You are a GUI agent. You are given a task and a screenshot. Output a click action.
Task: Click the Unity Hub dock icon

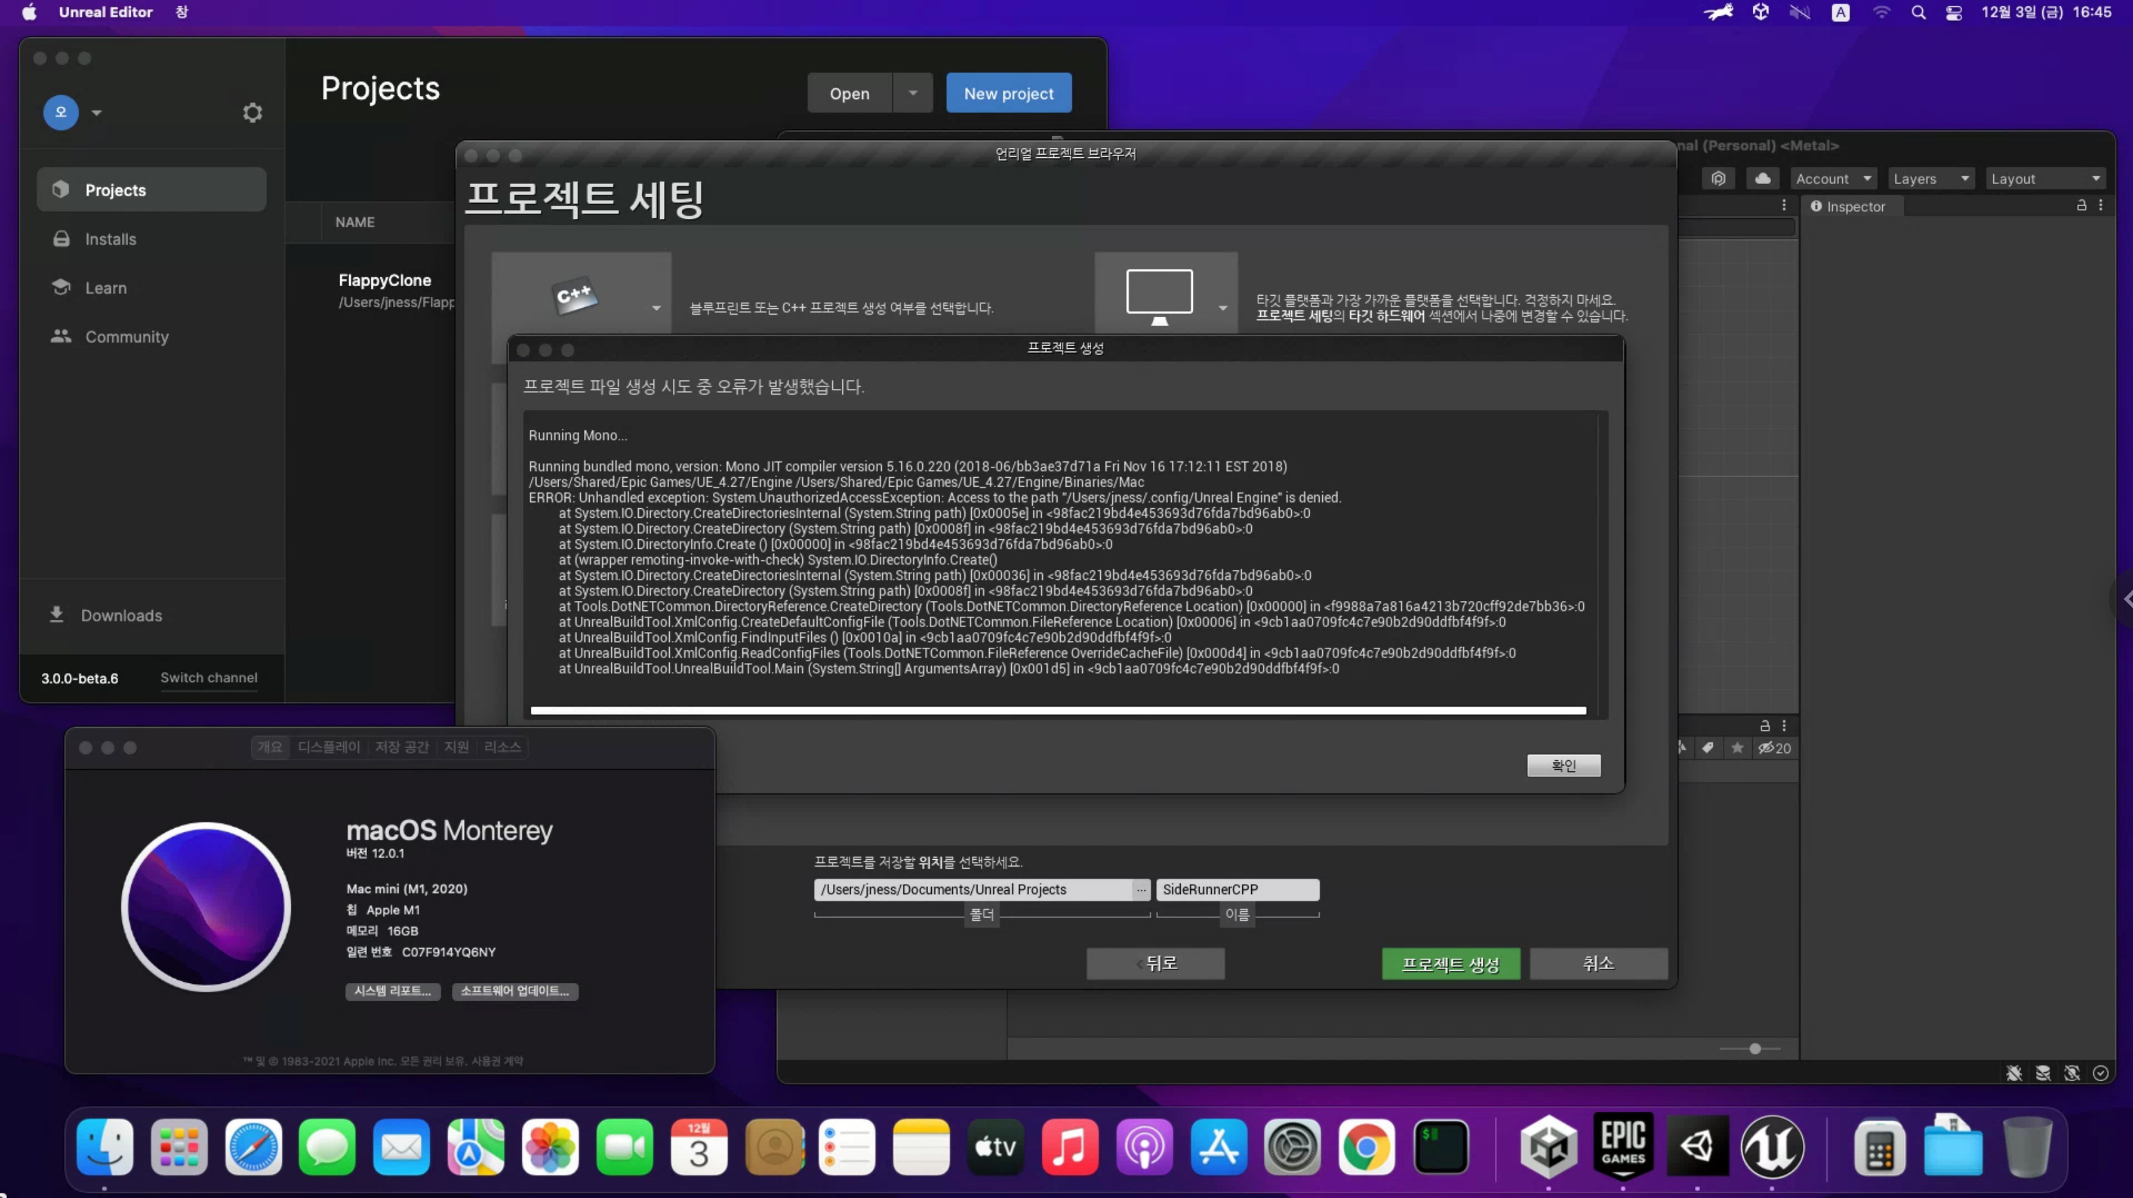1548,1147
